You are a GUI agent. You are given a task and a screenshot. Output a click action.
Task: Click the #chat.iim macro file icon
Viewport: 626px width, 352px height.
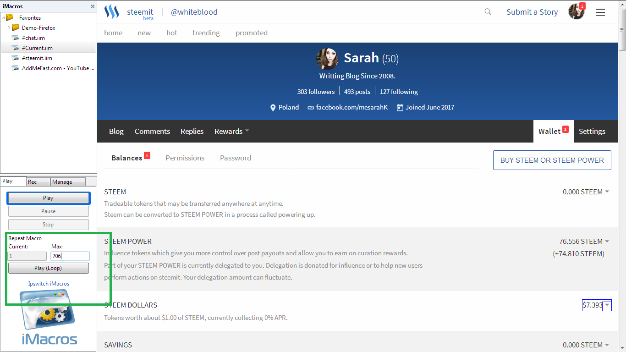point(15,38)
